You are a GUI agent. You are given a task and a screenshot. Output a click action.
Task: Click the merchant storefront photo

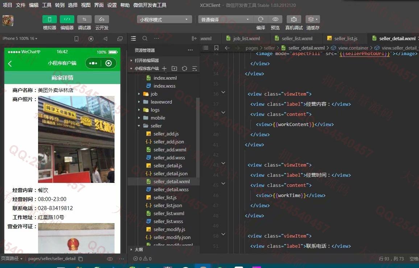[76, 139]
